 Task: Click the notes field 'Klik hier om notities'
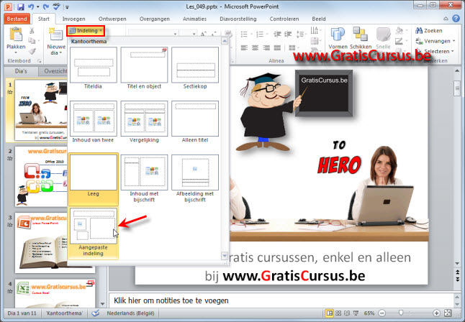click(x=281, y=300)
